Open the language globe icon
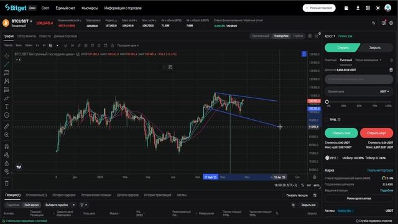Image resolution: width=398 pixels, height=224 pixels. pyautogui.click(x=368, y=8)
